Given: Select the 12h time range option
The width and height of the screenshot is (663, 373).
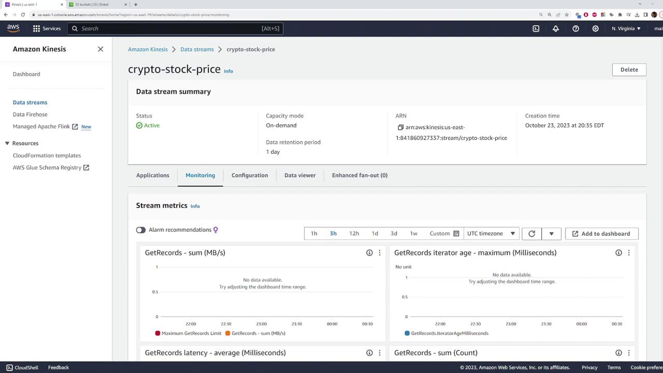Looking at the screenshot, I should 354,234.
